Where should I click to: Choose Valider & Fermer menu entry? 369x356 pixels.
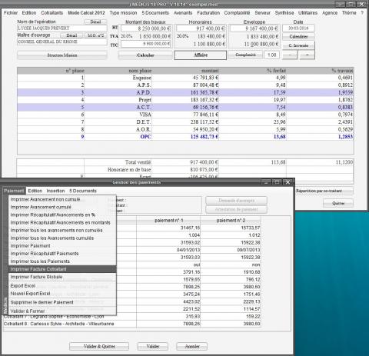(62, 311)
